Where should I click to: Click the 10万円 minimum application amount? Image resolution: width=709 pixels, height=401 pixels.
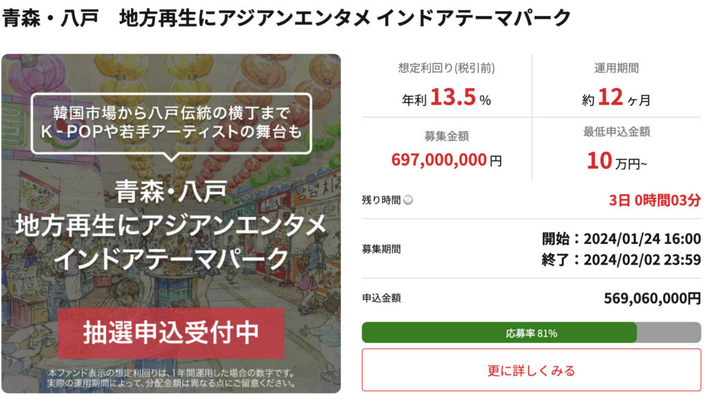coord(616,162)
